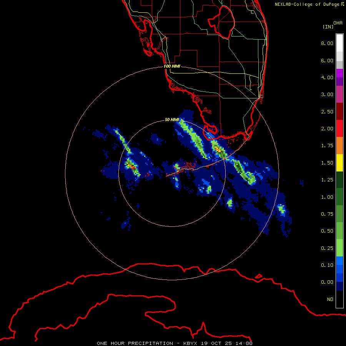Click the 6.00 legend value
Viewport: 346px width, 346px height.
pos(327,60)
